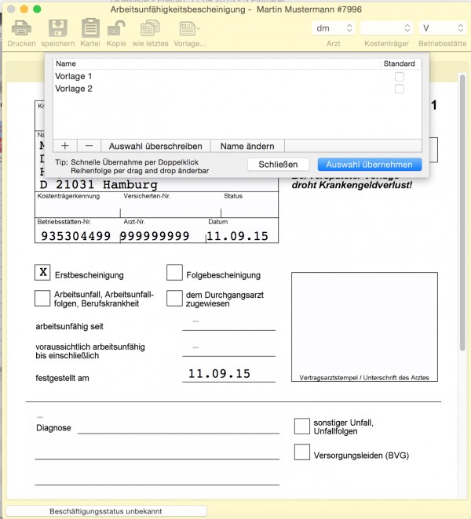Click voraussichtlich arbeitsunfähig bis einschließlich field
Viewport: 471px width, 519px height.
(228, 350)
